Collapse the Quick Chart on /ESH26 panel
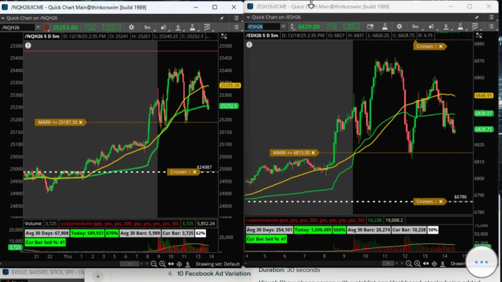The width and height of the screenshot is (502, 282). 248,17
